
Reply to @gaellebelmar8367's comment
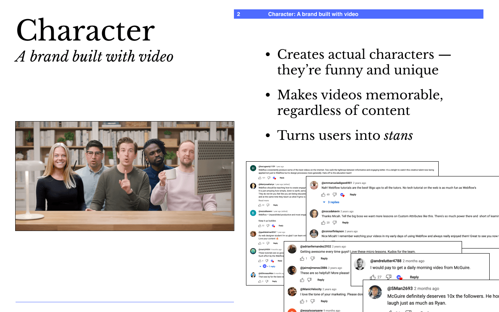pyautogui.click(x=276, y=243)
